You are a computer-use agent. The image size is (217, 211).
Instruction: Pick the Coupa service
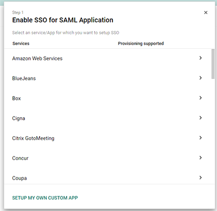(20, 178)
